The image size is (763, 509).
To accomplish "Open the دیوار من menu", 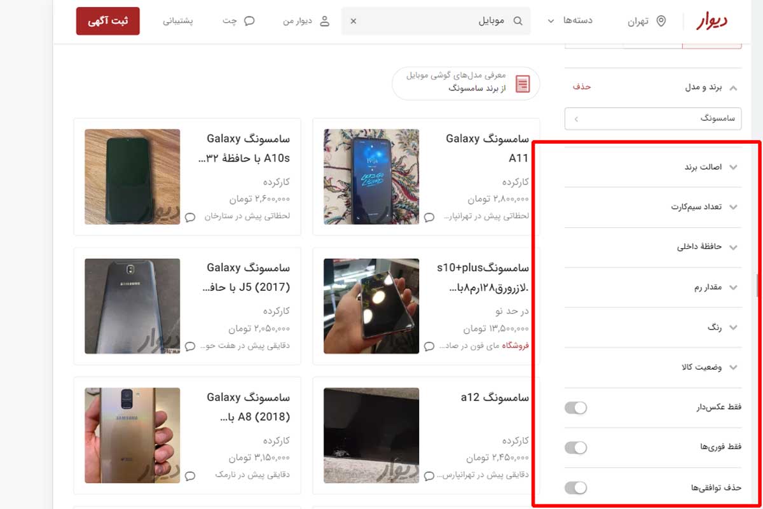I will pyautogui.click(x=306, y=21).
